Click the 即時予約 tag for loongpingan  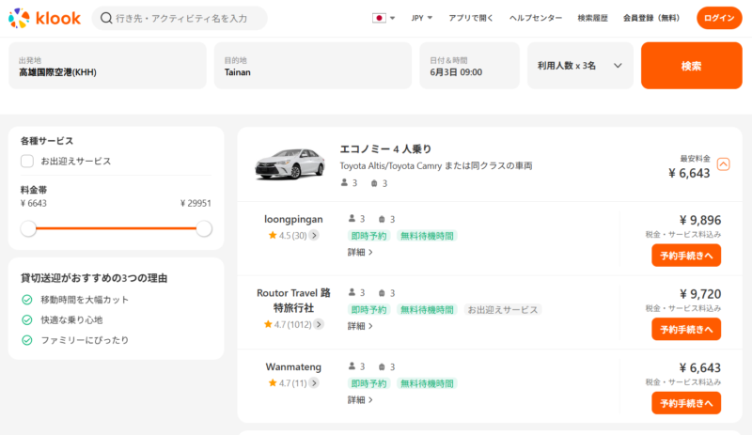pyautogui.click(x=368, y=236)
